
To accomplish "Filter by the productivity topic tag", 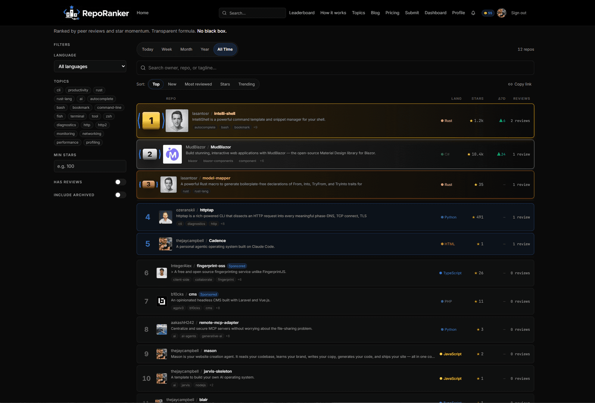I will 78,90.
